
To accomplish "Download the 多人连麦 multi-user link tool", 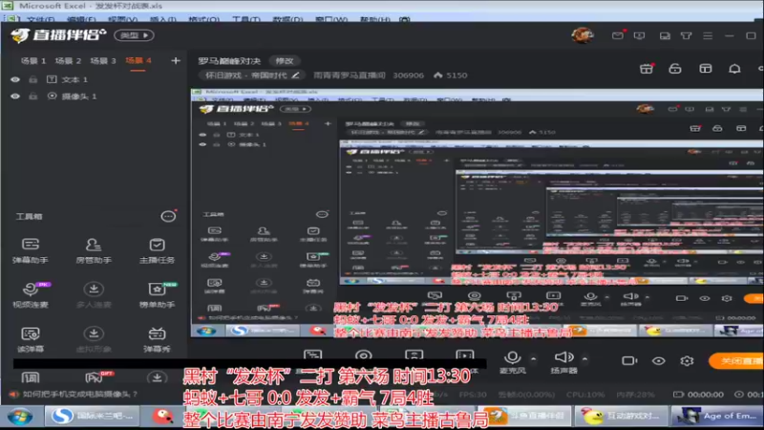I will (x=94, y=295).
